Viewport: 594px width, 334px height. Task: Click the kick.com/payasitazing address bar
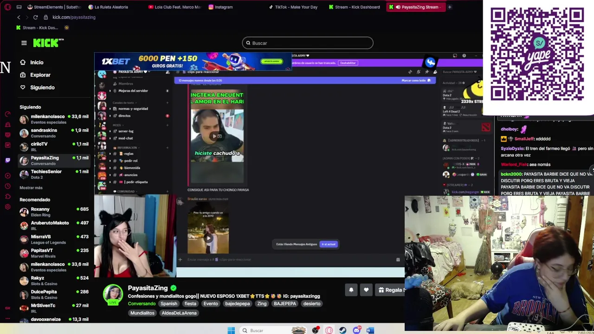coord(74,17)
